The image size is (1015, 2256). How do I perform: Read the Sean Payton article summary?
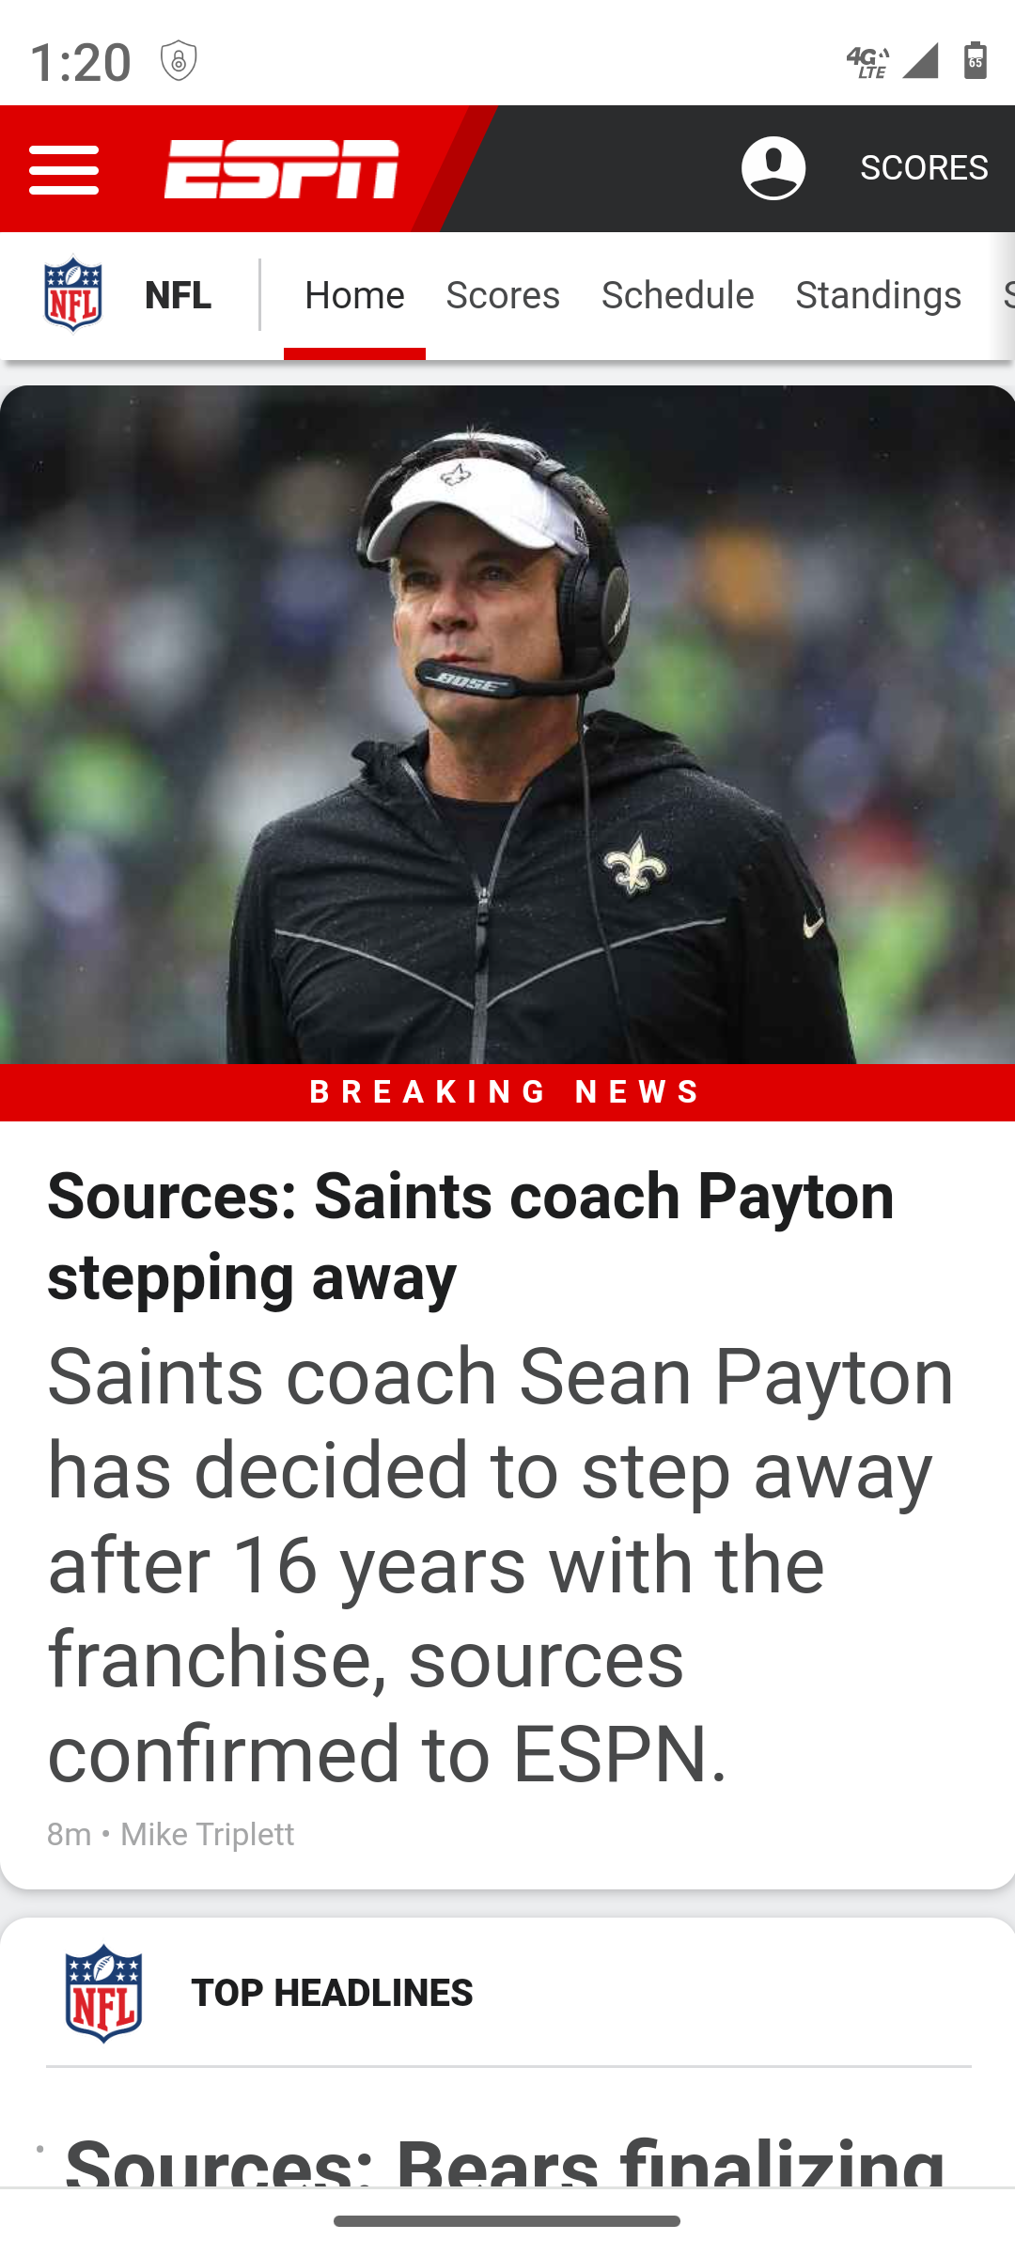[x=501, y=1564]
